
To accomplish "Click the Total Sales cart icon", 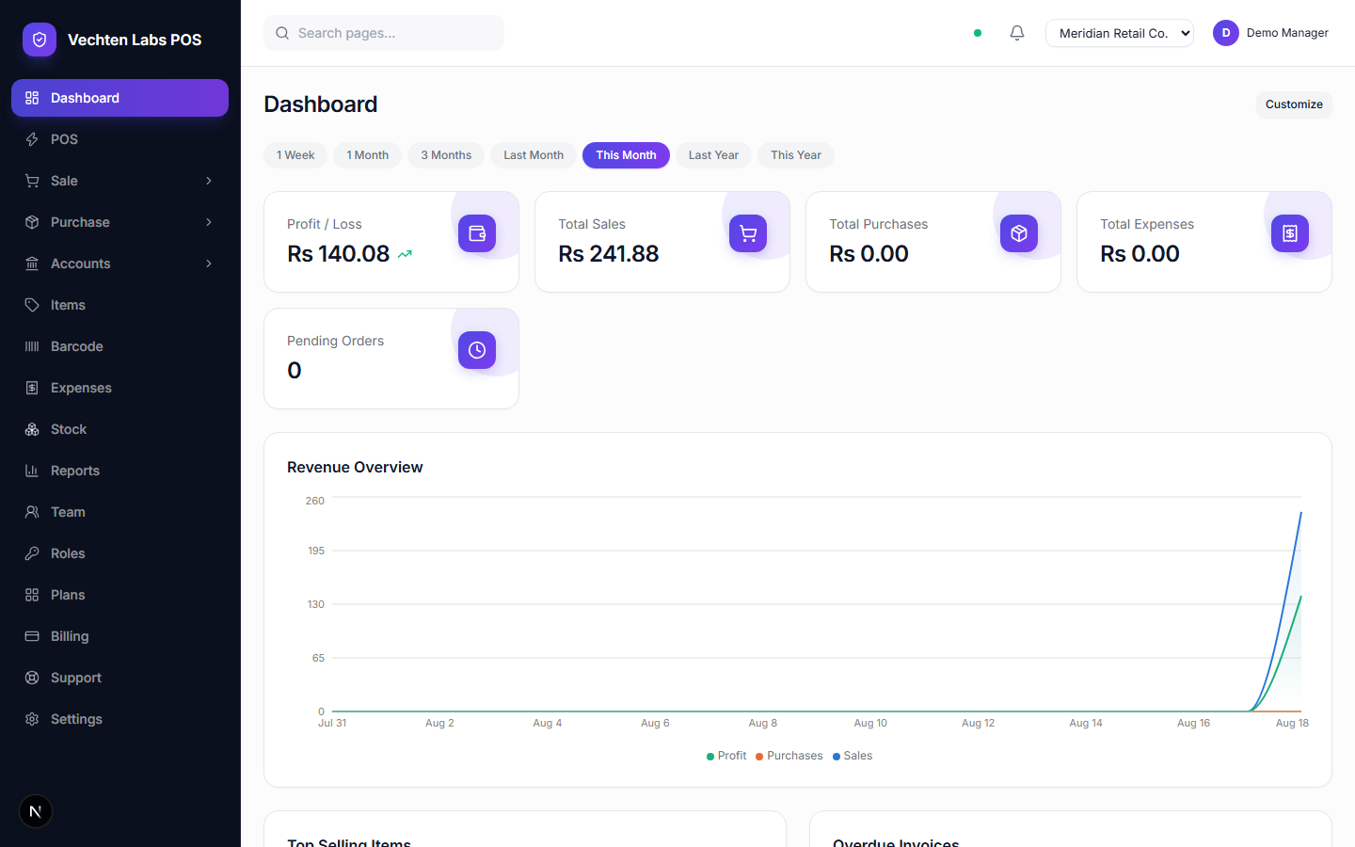I will point(748,233).
